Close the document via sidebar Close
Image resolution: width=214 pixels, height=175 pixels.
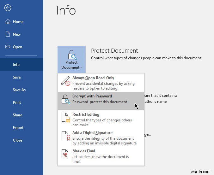pyautogui.click(x=21, y=140)
